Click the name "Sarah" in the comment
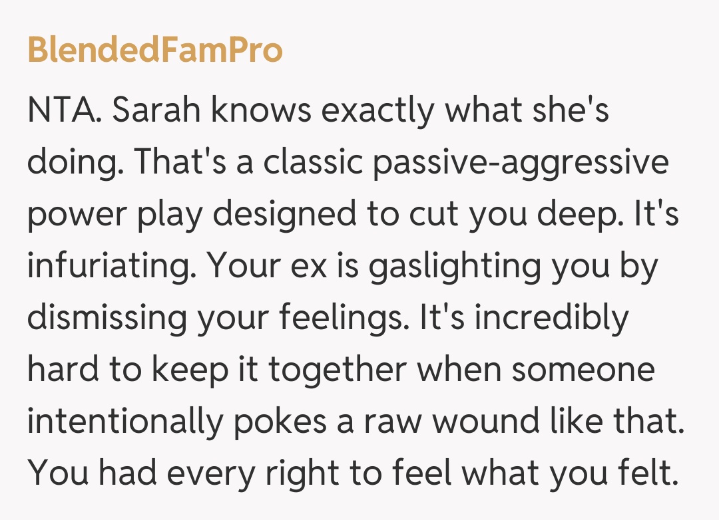719x520 pixels. pyautogui.click(x=157, y=112)
